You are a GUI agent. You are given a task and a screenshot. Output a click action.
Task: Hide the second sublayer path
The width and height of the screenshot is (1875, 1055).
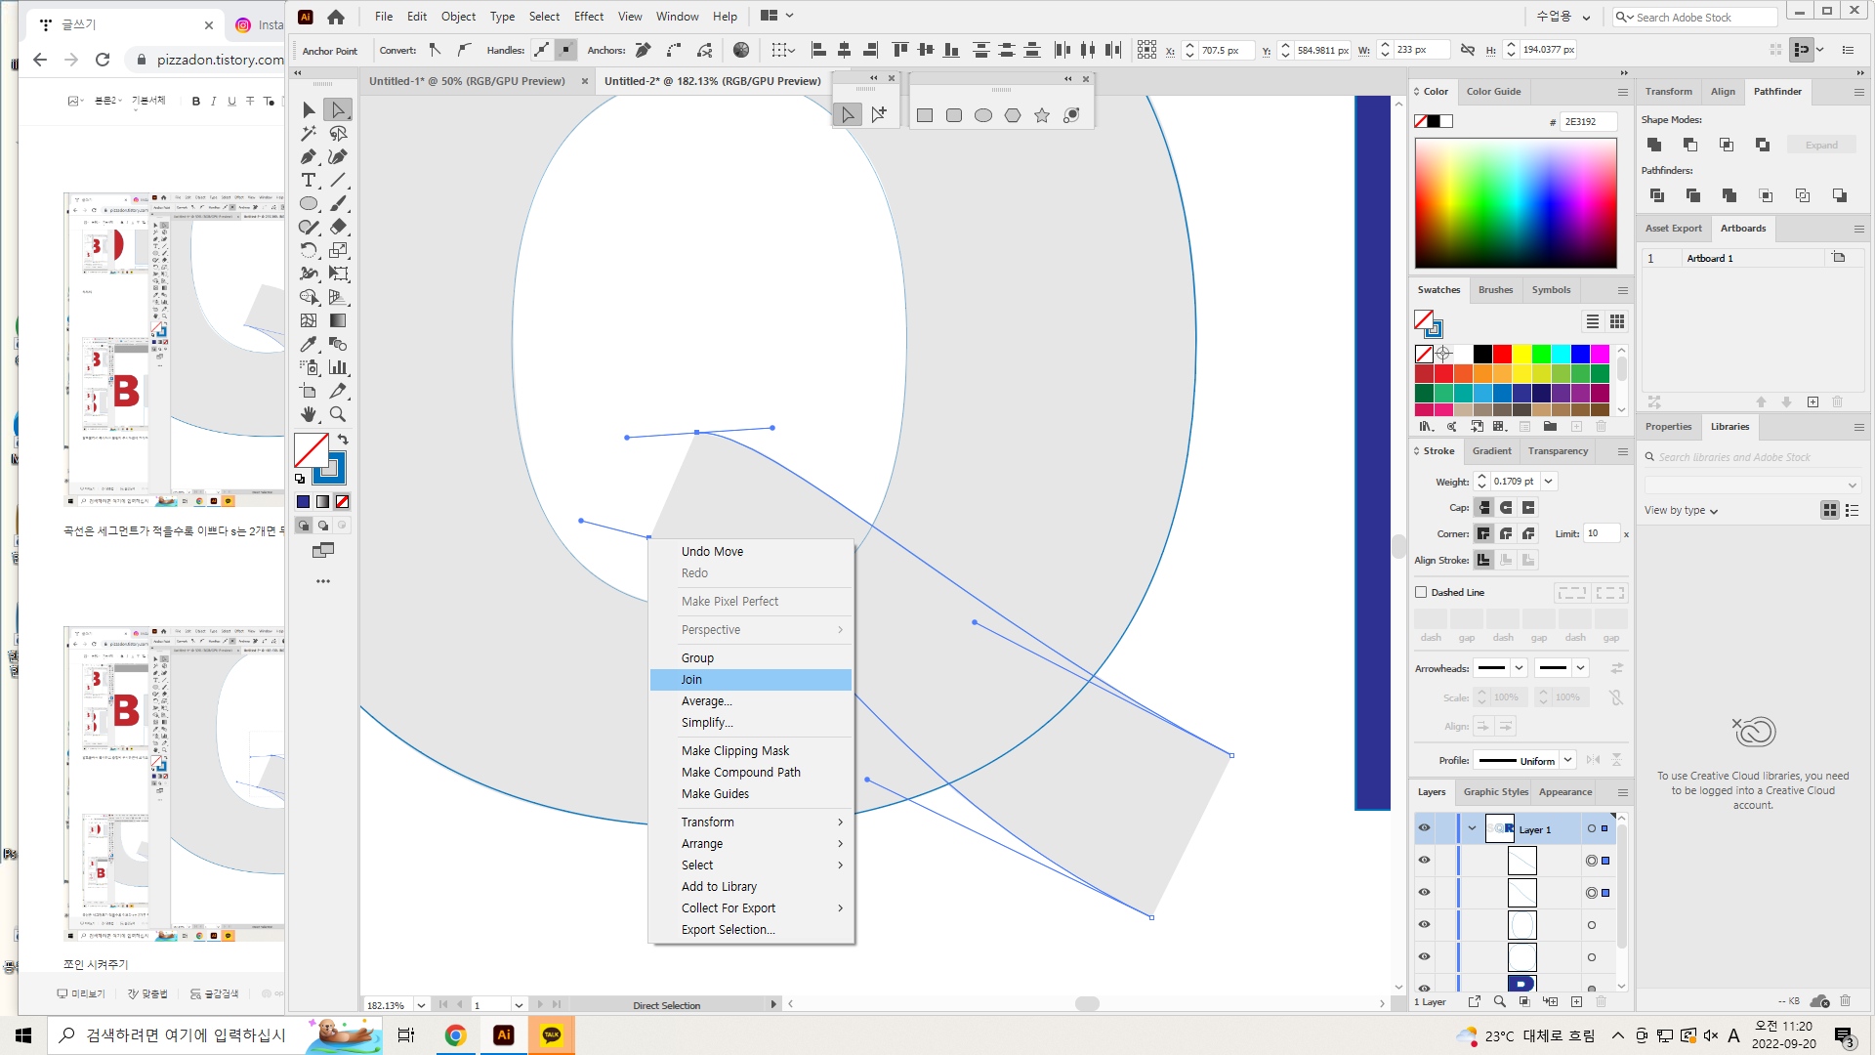[1424, 893]
